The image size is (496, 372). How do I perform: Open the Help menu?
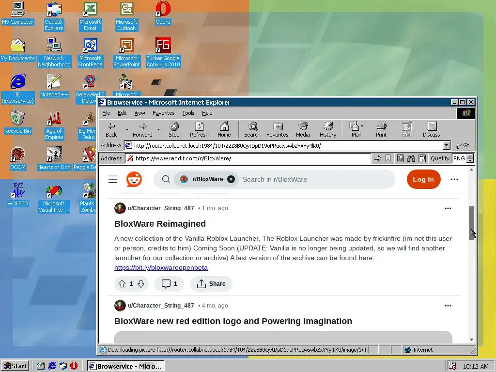[x=207, y=113]
